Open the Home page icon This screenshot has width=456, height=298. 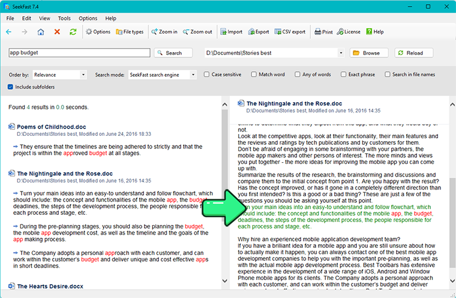tap(41, 32)
